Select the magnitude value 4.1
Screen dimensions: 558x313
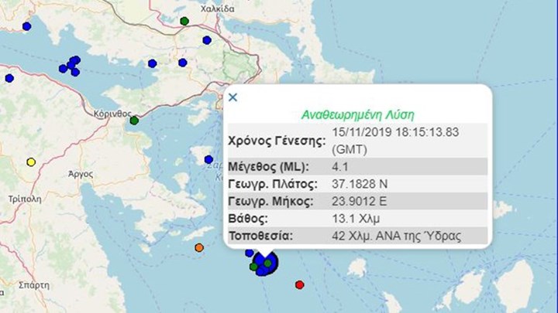tap(340, 167)
